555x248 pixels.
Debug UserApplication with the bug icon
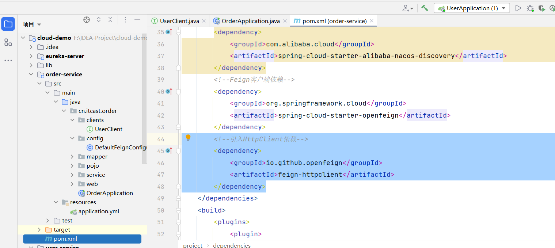coord(530,8)
